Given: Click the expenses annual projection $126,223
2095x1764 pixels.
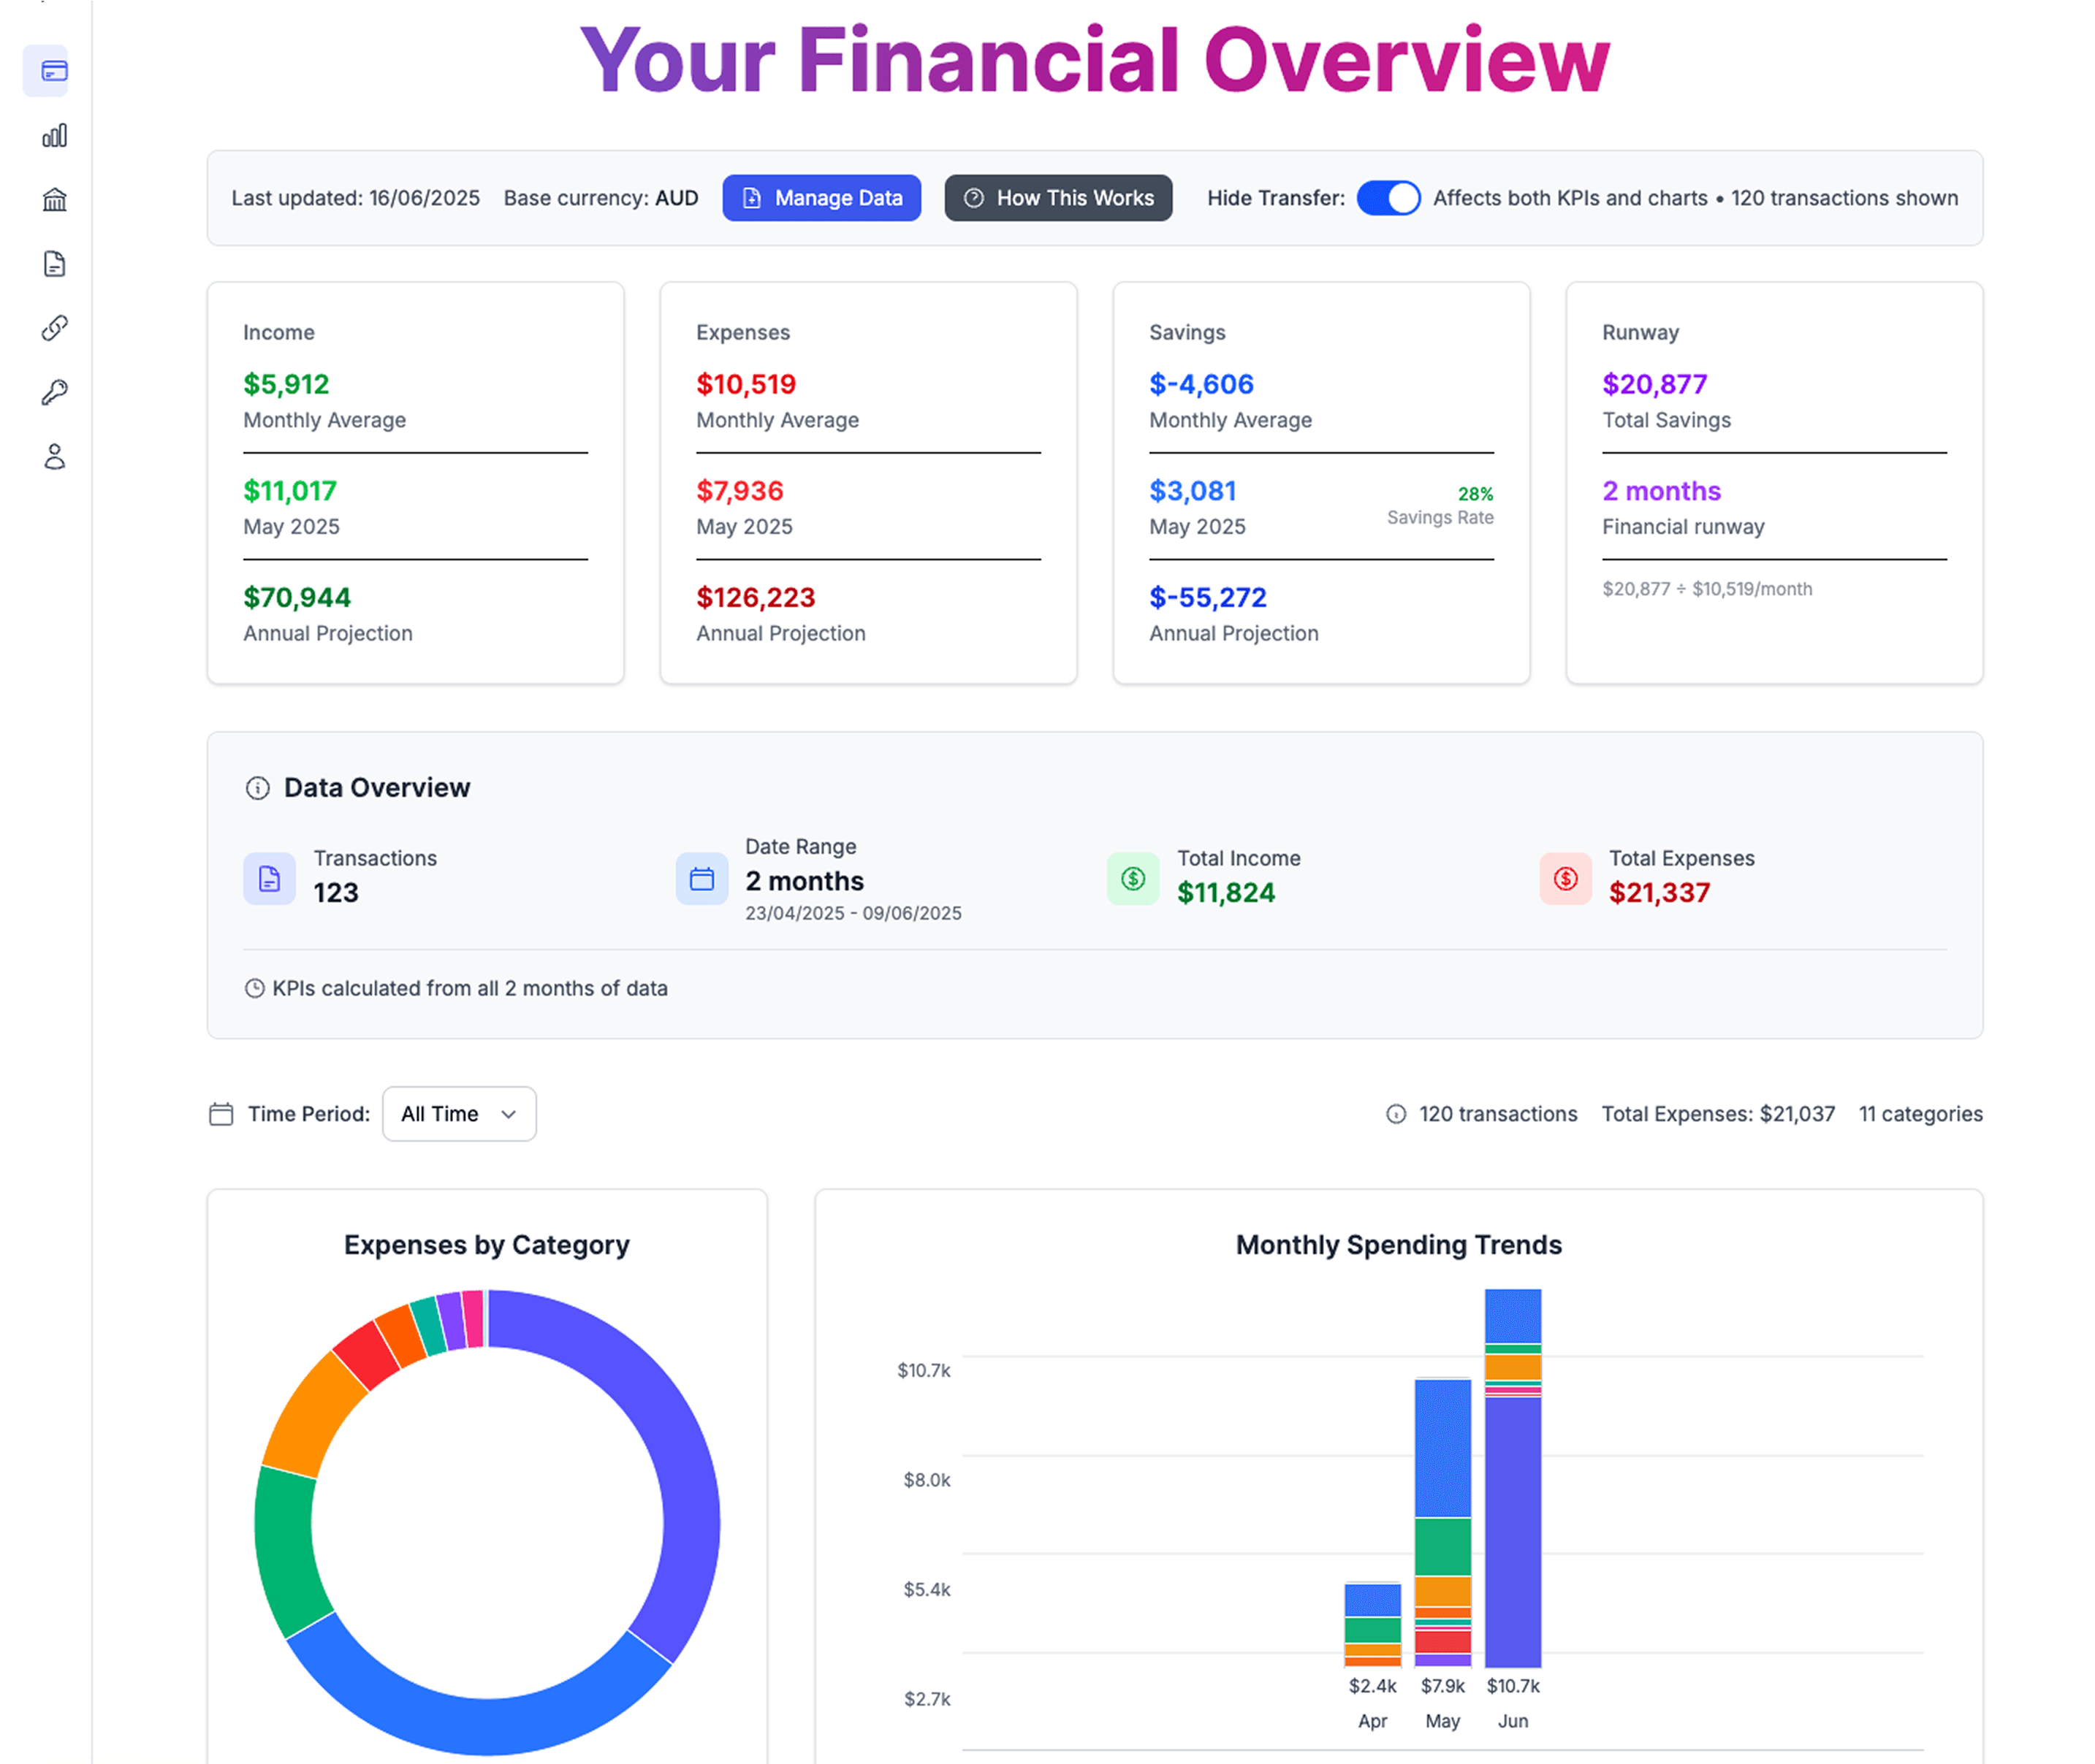Looking at the screenshot, I should [x=756, y=598].
